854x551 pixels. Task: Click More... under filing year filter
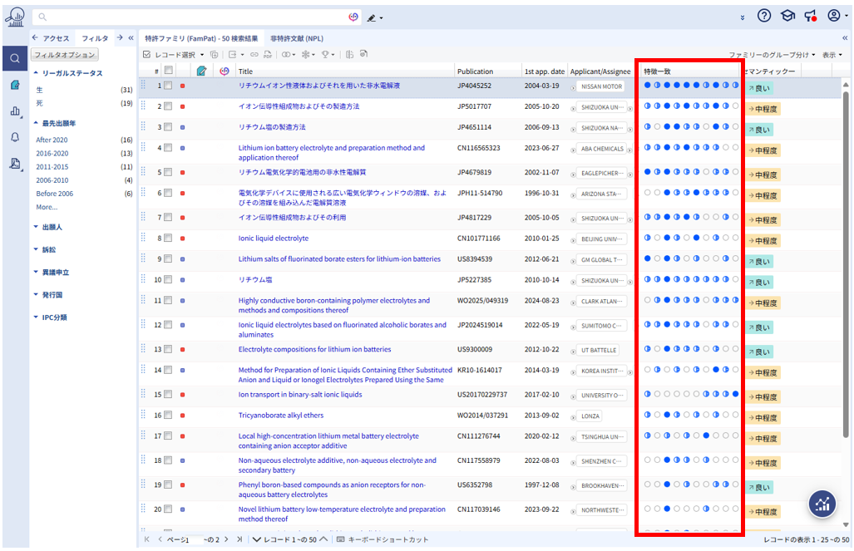point(47,207)
